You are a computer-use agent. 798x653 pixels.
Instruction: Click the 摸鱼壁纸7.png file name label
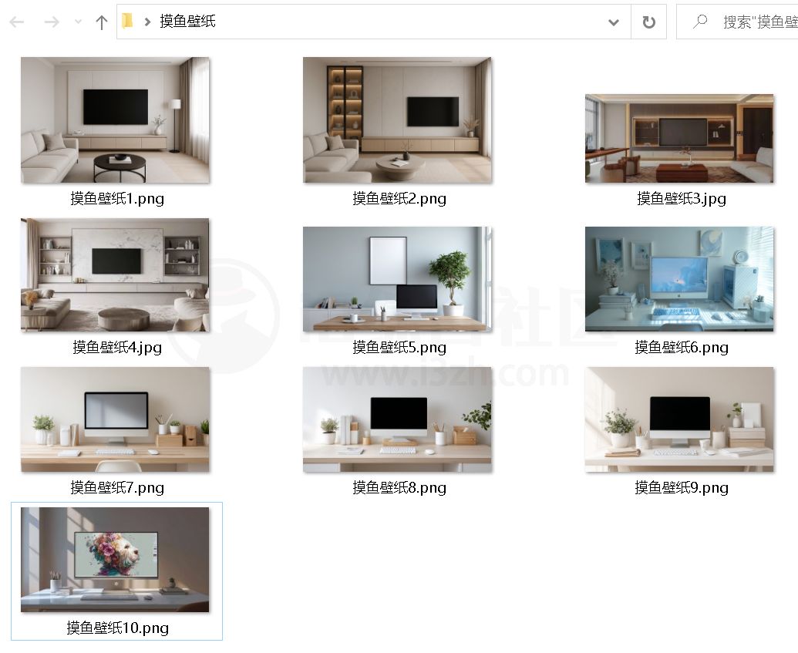pyautogui.click(x=117, y=487)
